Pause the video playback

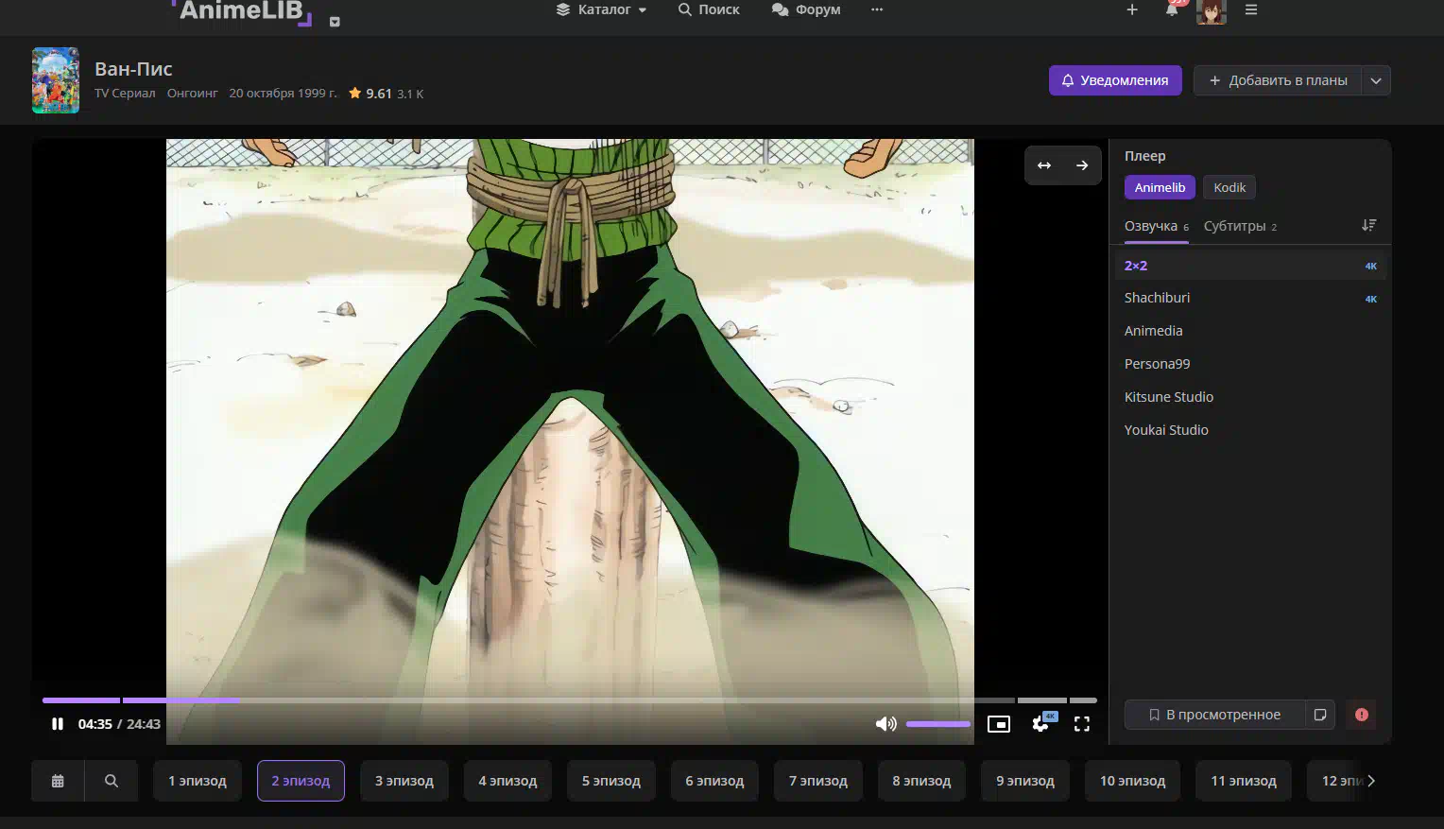(x=58, y=724)
